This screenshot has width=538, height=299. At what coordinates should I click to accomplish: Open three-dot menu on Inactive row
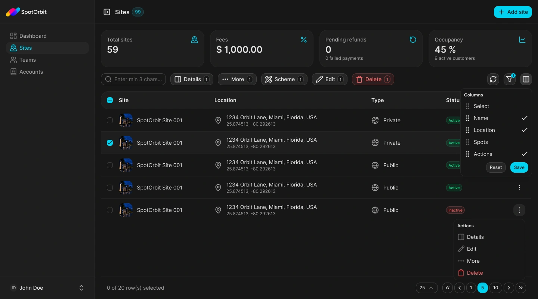coord(519,210)
